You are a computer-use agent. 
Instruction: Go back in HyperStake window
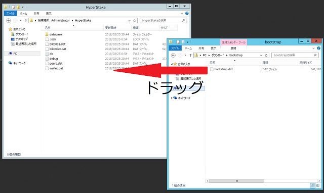point(9,20)
